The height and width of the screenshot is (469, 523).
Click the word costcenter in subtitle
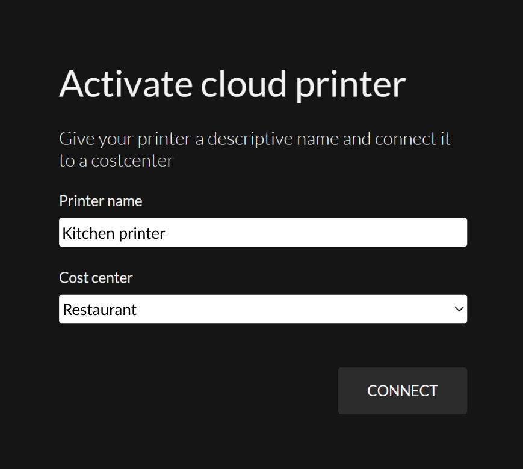pyautogui.click(x=132, y=161)
